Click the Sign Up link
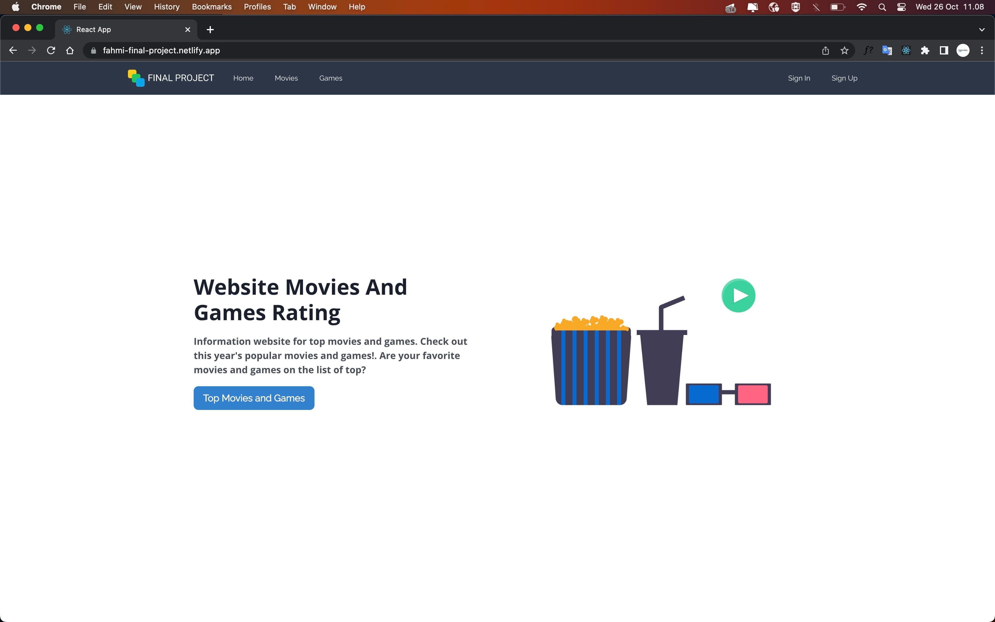The height and width of the screenshot is (622, 995). pyautogui.click(x=844, y=78)
